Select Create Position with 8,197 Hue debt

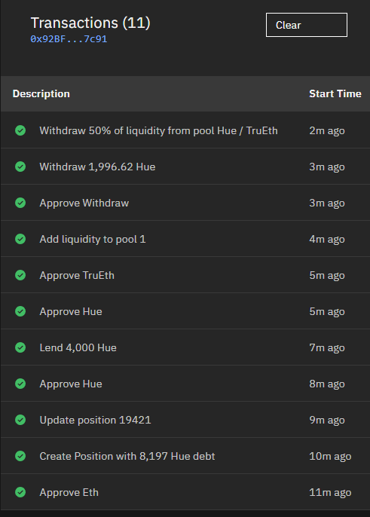point(185,456)
